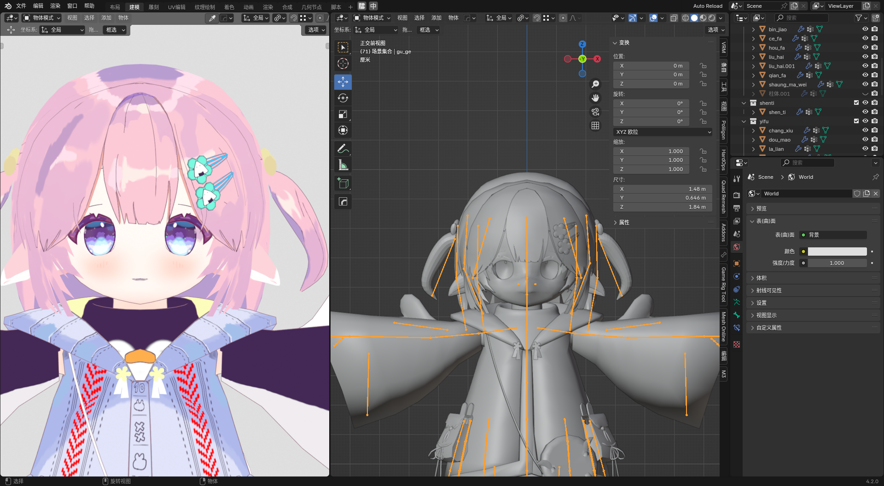Choose the 3D Cursor tool
The image size is (884, 486).
[x=343, y=63]
